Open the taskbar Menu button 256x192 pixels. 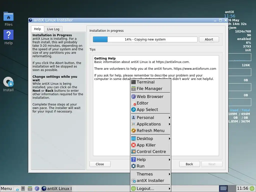(6, 189)
